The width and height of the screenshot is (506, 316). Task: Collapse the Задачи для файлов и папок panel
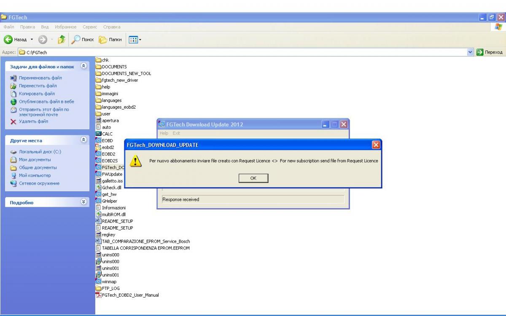point(83,67)
